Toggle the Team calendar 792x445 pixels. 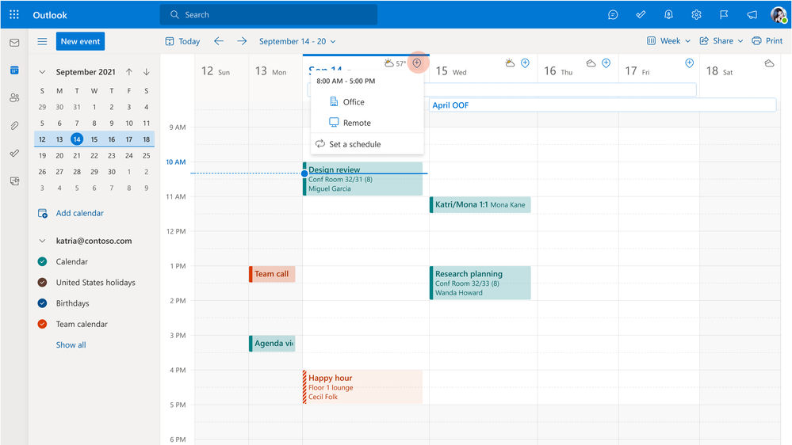coord(43,324)
